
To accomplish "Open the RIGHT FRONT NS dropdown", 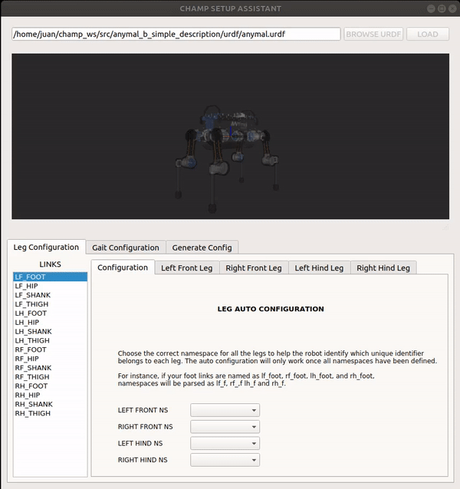I will tap(225, 427).
